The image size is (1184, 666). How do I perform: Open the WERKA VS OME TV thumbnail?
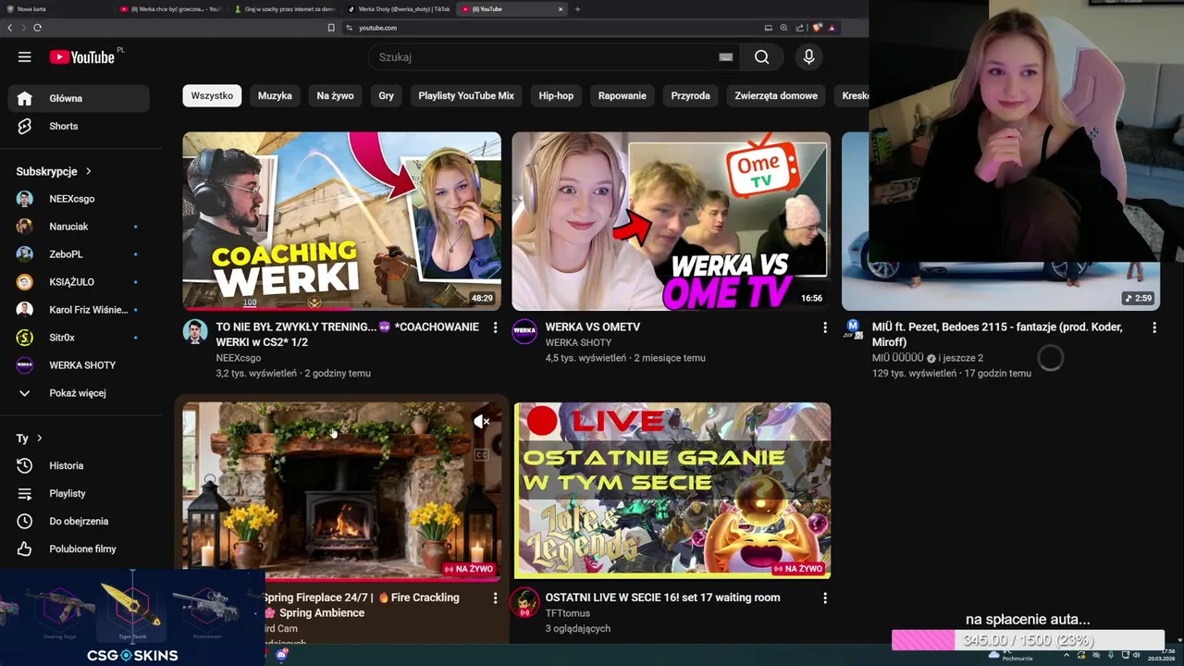[671, 220]
